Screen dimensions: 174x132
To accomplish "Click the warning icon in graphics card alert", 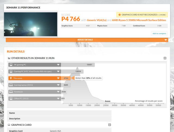I will tap(120, 15).
